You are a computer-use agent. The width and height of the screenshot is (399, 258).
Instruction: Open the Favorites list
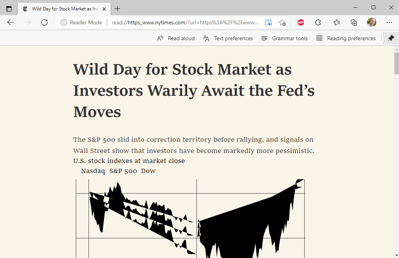(337, 22)
